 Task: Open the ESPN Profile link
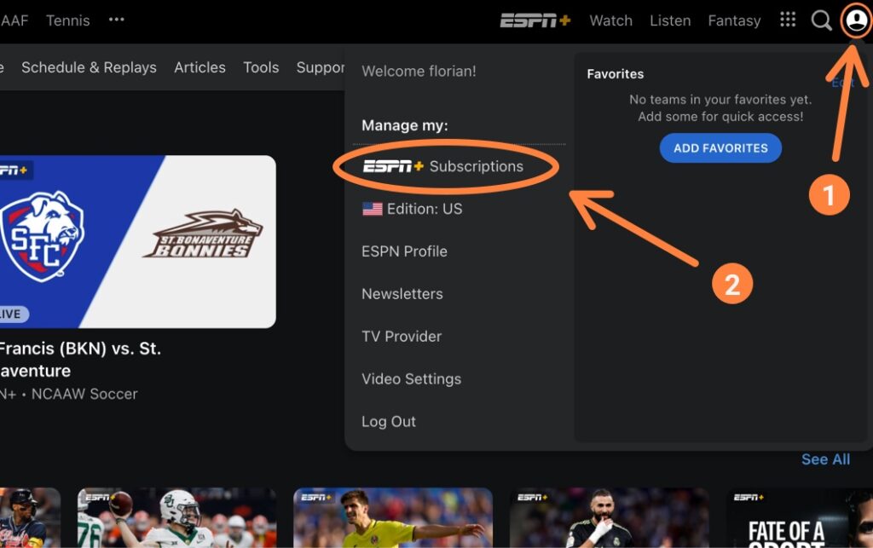[x=404, y=251]
